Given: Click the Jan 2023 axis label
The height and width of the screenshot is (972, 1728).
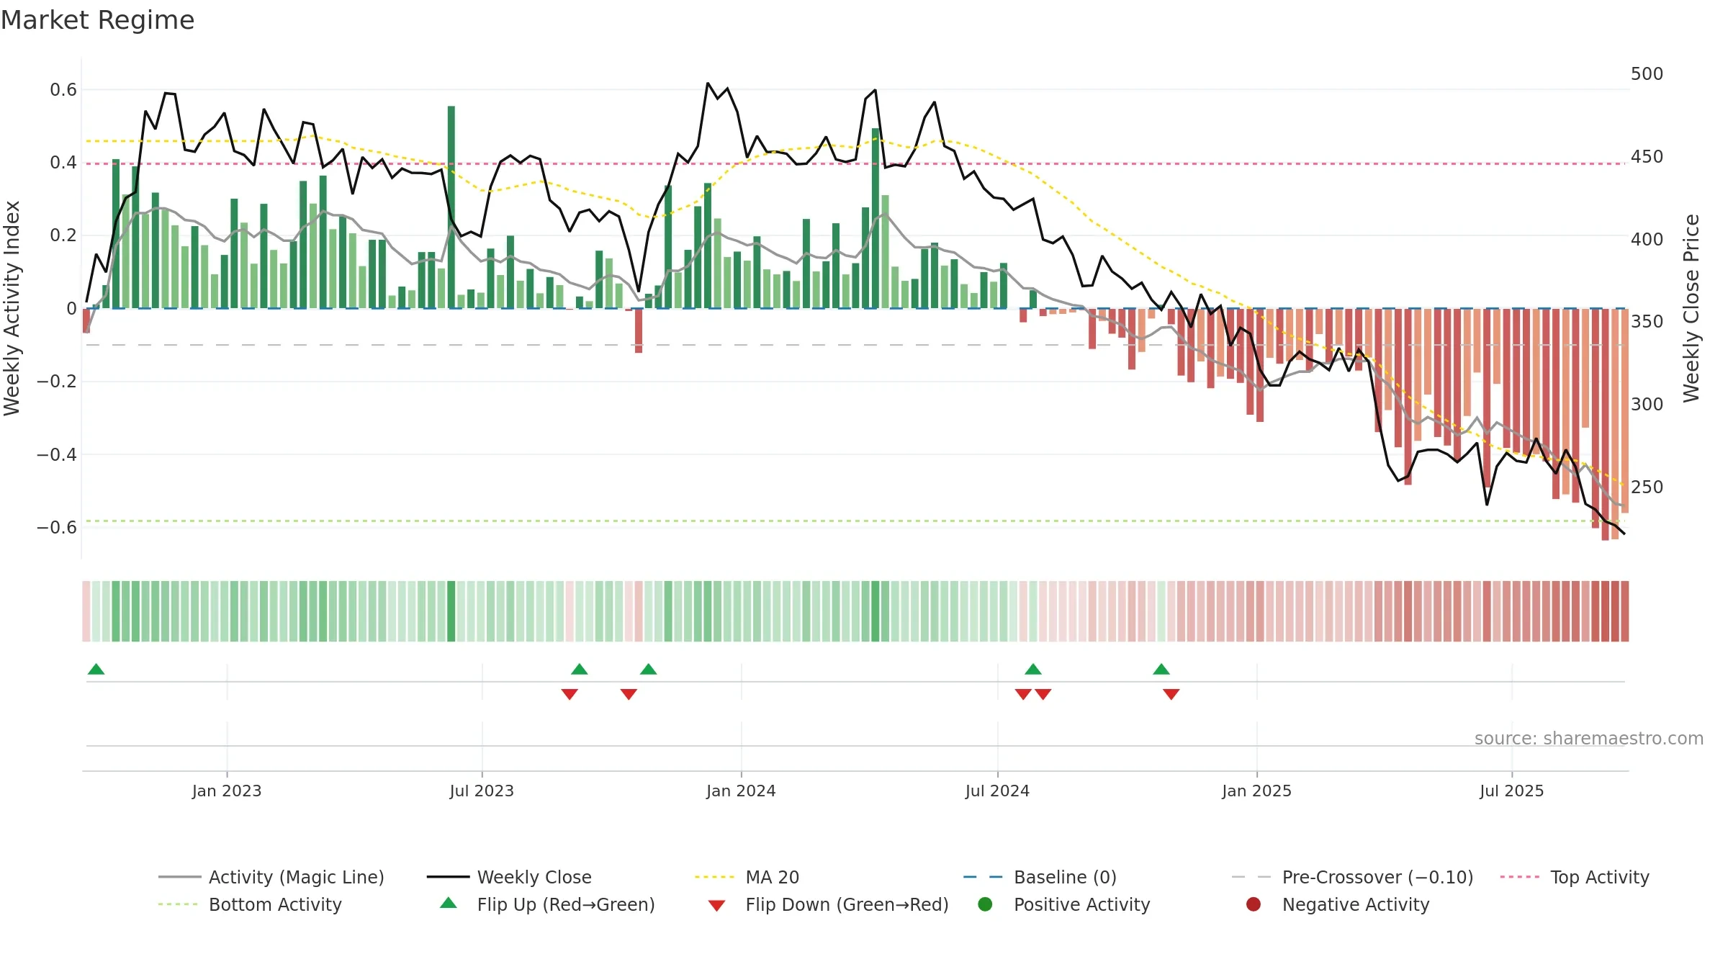Looking at the screenshot, I should [x=227, y=791].
